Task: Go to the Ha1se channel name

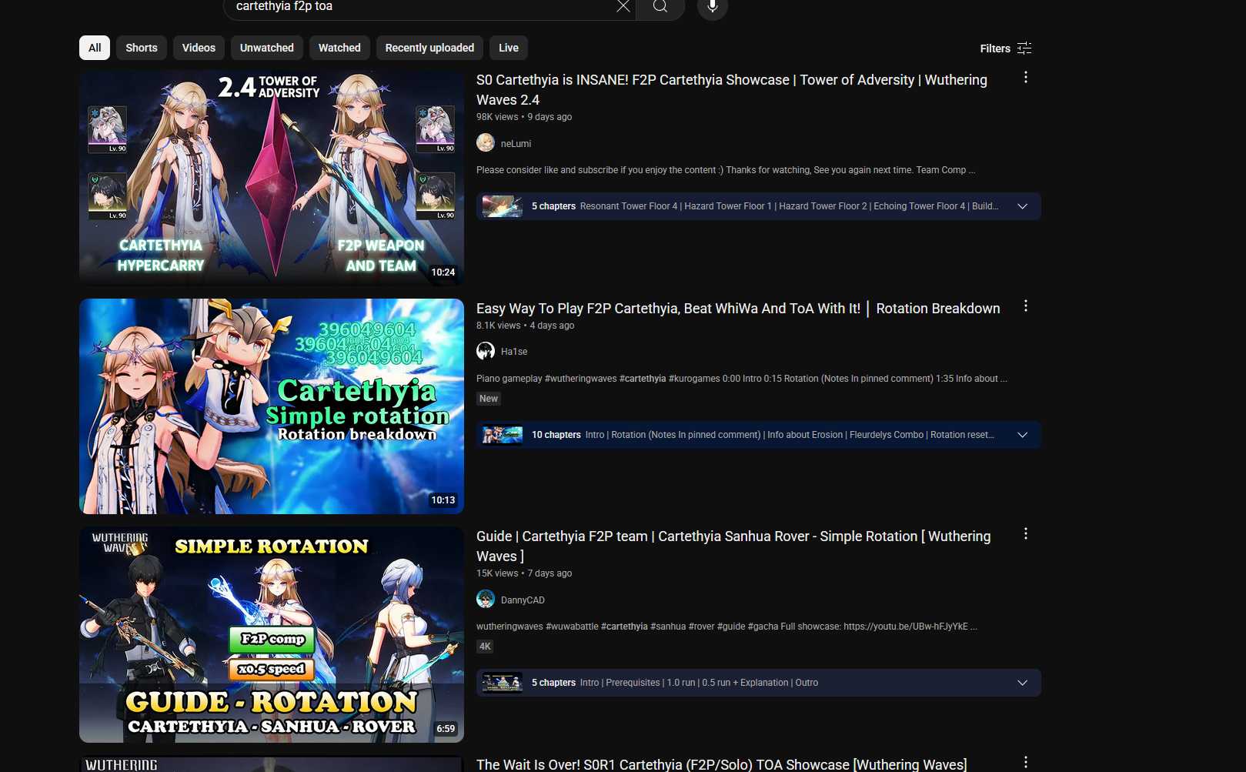Action: click(514, 352)
